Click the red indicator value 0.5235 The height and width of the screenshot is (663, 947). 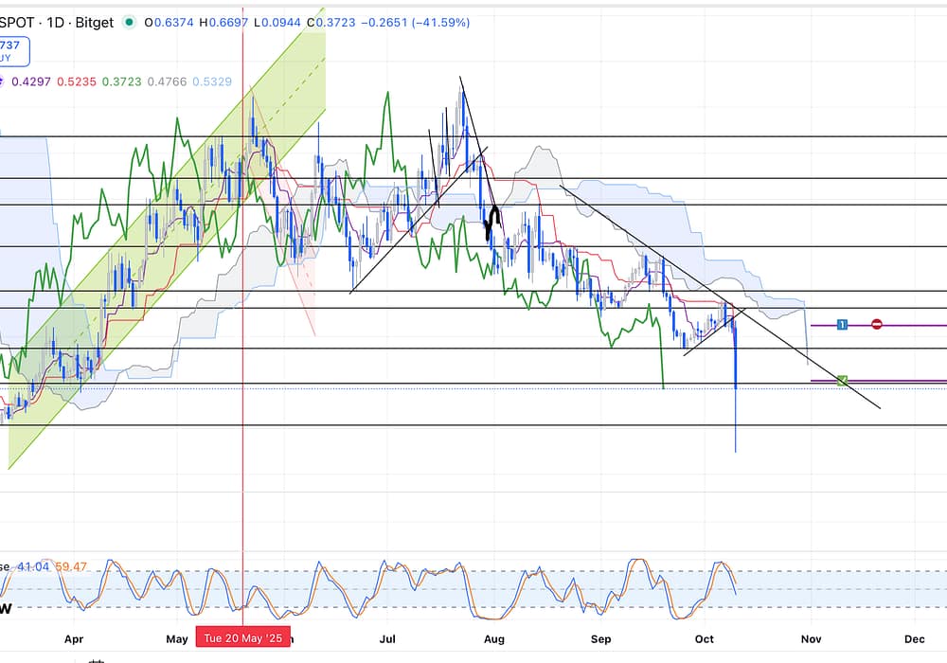(79, 82)
